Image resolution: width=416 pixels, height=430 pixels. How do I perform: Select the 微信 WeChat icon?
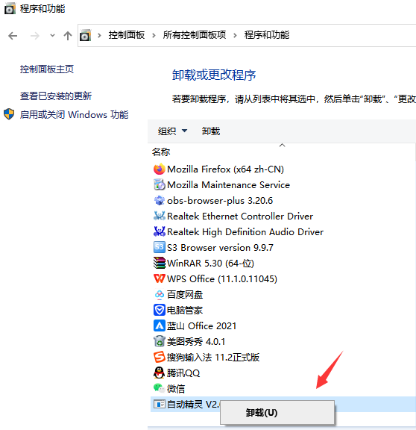(159, 388)
